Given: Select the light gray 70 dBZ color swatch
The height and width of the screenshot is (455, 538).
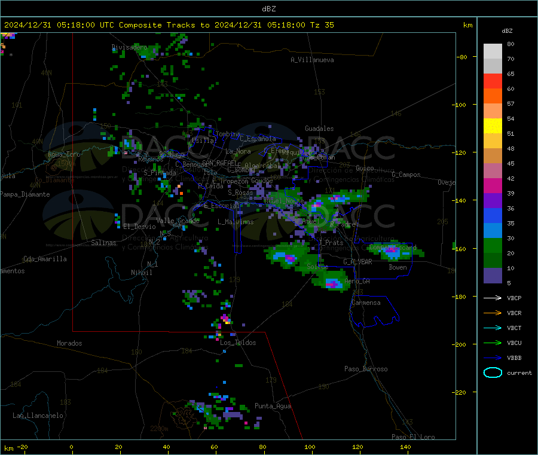Looking at the screenshot, I should click(x=493, y=51).
